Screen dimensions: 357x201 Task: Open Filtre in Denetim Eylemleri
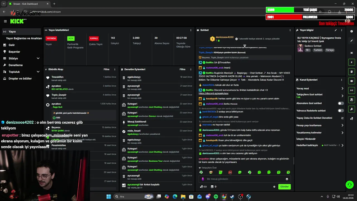pyautogui.click(x=182, y=69)
